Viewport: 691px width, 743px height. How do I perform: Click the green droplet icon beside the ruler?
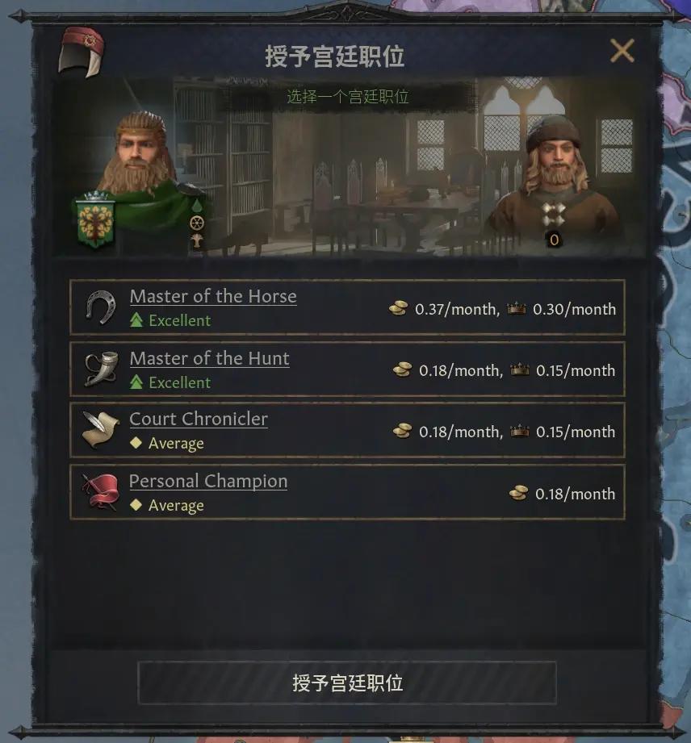196,206
